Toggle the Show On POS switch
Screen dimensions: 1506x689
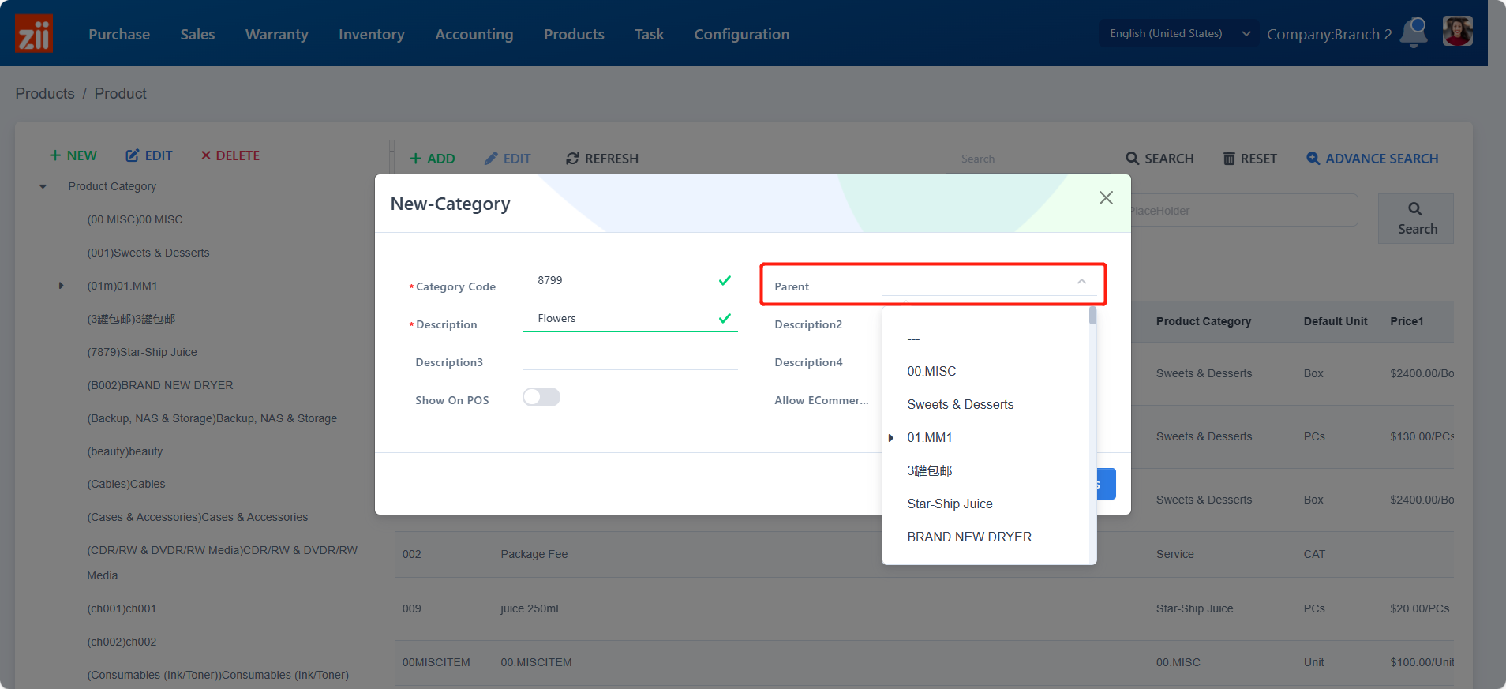(x=541, y=397)
